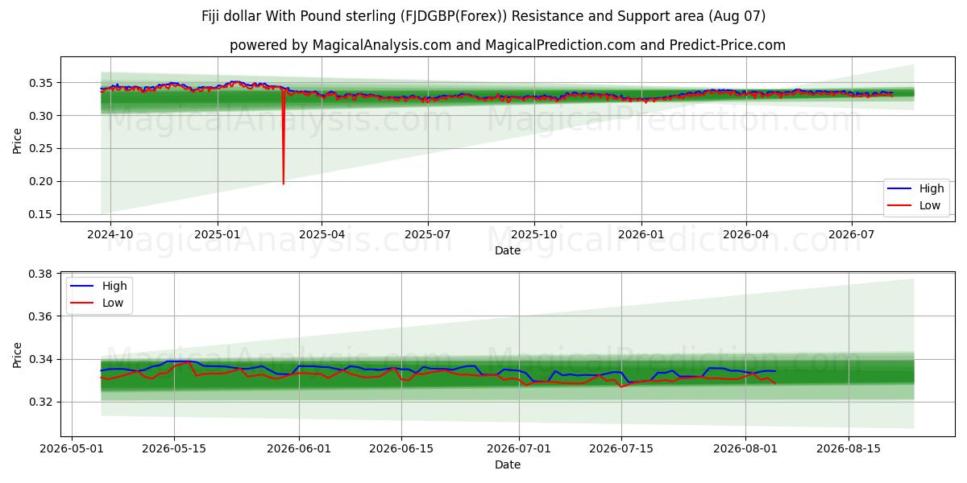Click the '2026-07' tick label on top chart
967x483 pixels.
pos(852,234)
